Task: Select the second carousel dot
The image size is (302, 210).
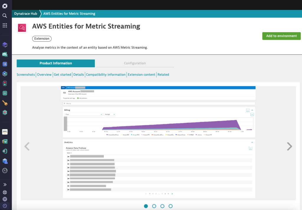Action: pos(154,206)
